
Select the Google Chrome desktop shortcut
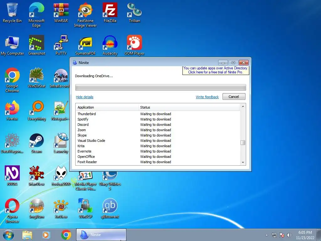[x=12, y=80]
